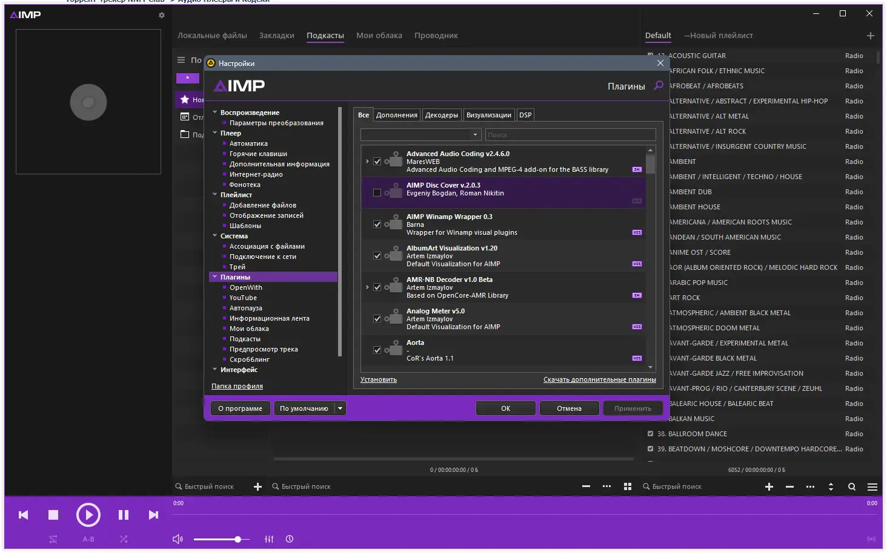Enable the AIMP Disc Cover plugin checkbox

pyautogui.click(x=377, y=193)
